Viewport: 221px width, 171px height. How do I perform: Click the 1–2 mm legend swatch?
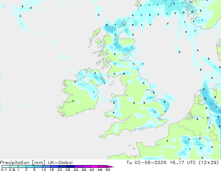point(22,166)
